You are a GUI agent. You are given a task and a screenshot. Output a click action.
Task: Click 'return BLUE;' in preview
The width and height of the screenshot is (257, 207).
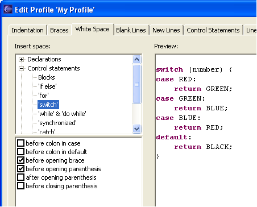point(201,108)
